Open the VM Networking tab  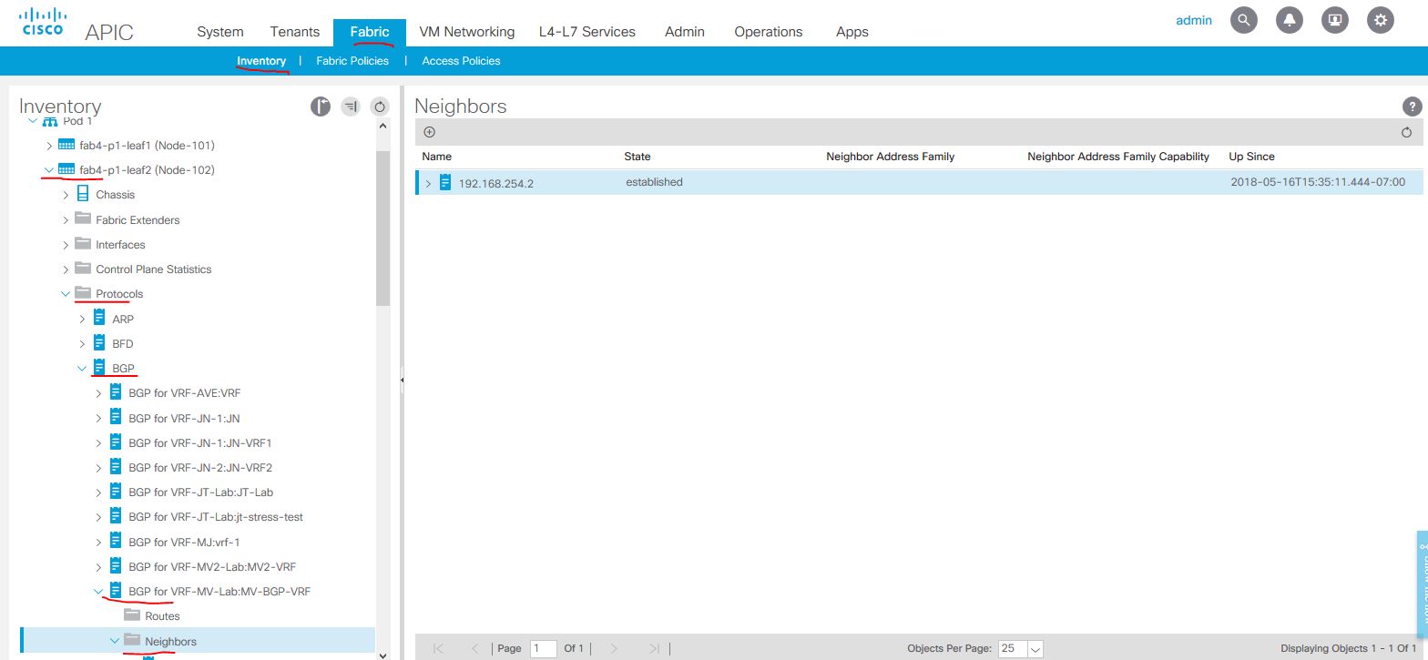(x=467, y=31)
